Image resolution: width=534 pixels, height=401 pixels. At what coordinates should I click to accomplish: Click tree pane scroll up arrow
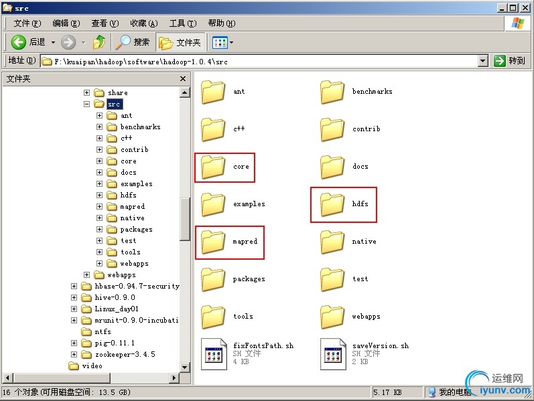(x=184, y=92)
